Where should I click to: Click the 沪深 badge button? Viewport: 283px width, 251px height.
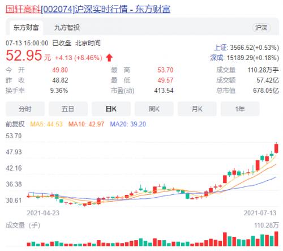tap(261, 28)
